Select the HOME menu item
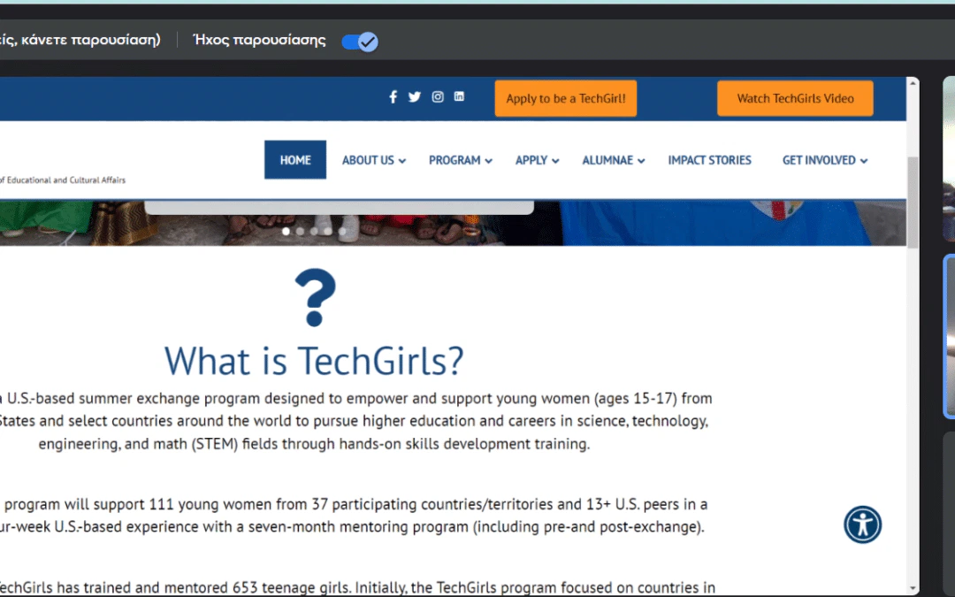The width and height of the screenshot is (955, 597). point(295,160)
